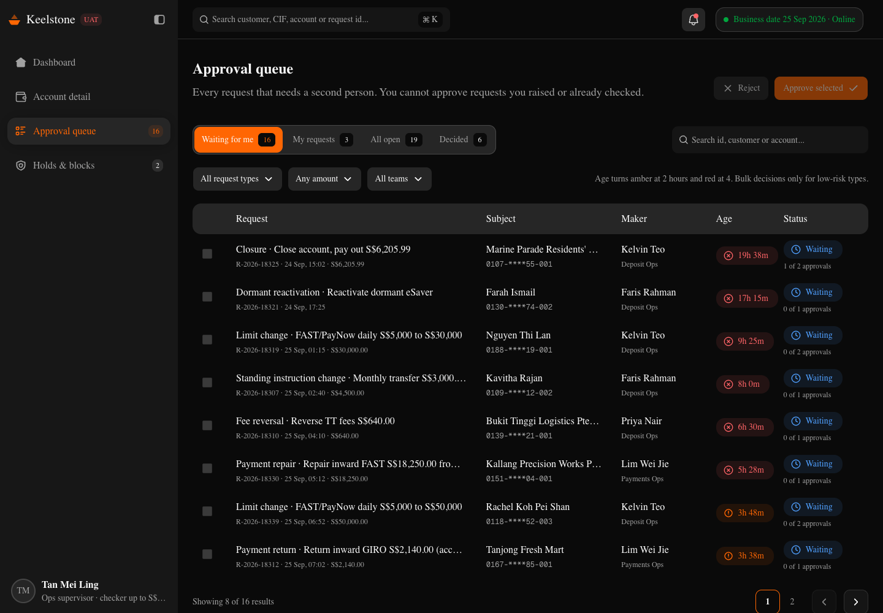
Task: Tick the Fee reversal request checkbox
Action: coord(207,425)
